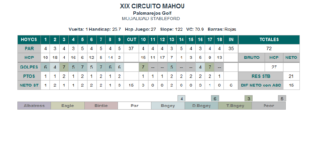Select the DIF NETO con ASC cell
336x146 pixels.
pos(261,85)
